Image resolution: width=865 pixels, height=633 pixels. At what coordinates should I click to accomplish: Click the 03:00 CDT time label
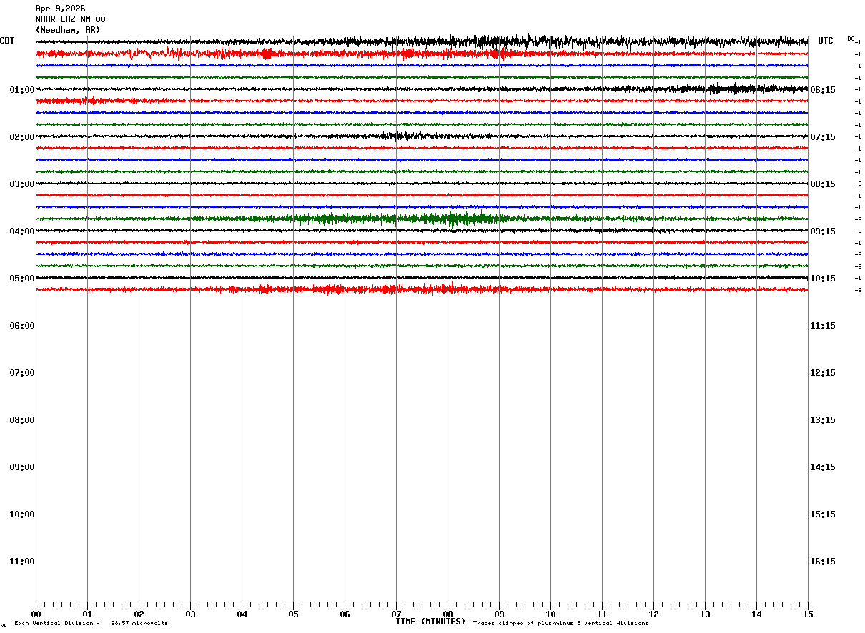click(x=22, y=184)
